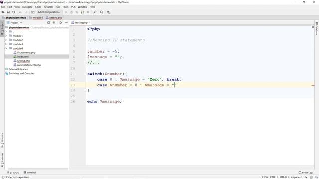Viewport: 319px width, 179px height.
Task: Click the Search Everywhere magnifier icon
Action: (x=102, y=12)
